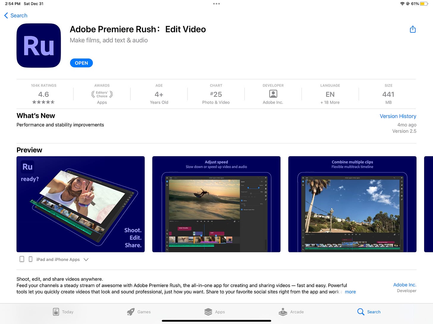Tap the #25 Photo & Video chart rank
Image resolution: width=433 pixels, height=324 pixels.
coord(216,94)
